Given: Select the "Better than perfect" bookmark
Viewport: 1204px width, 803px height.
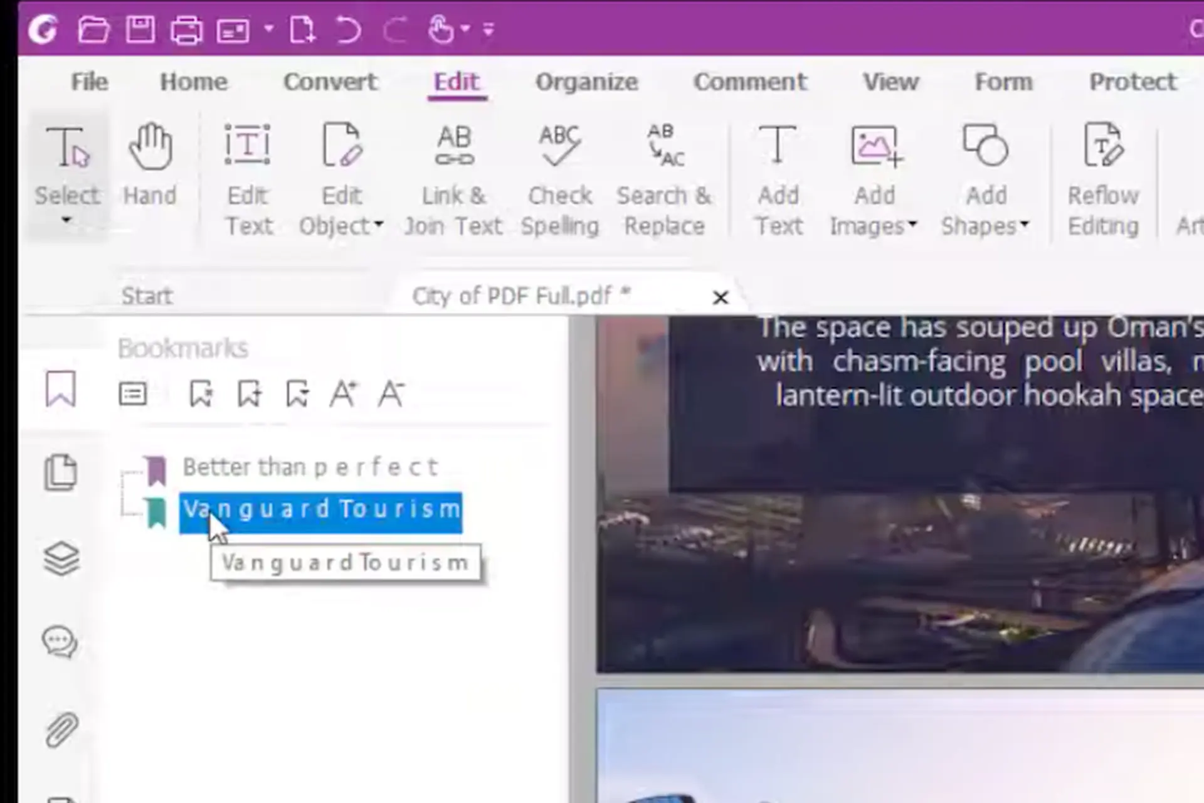Looking at the screenshot, I should tap(310, 467).
